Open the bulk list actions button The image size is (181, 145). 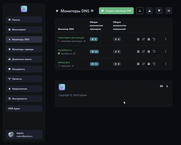[169, 11]
